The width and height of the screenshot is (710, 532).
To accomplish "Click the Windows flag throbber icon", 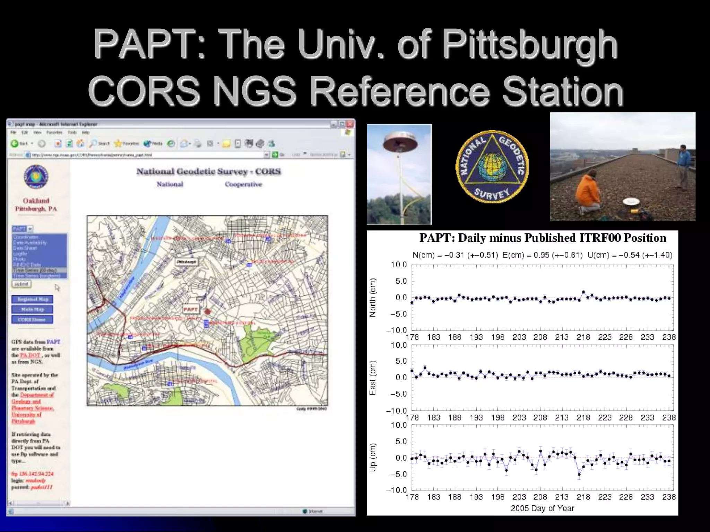I will [348, 132].
